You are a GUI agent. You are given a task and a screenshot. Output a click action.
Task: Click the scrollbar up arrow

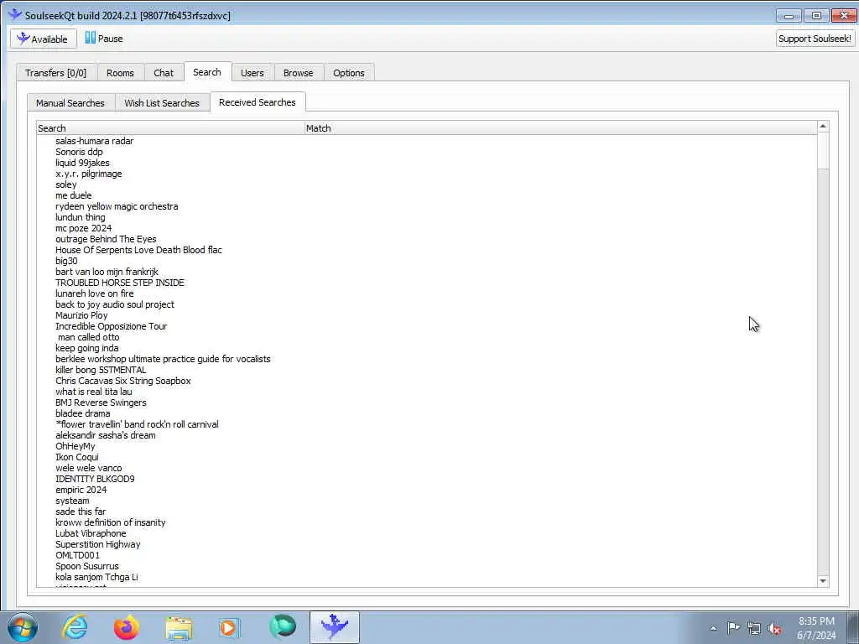(x=822, y=127)
